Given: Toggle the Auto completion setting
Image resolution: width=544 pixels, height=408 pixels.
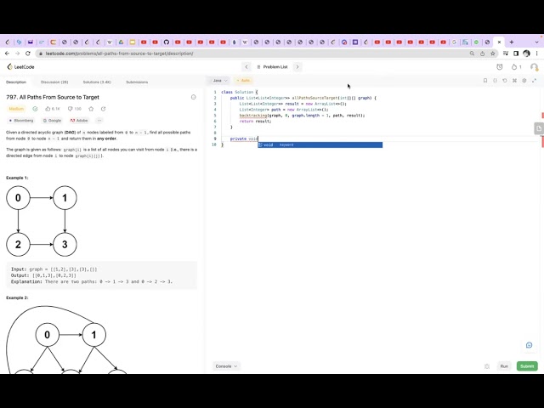Looking at the screenshot, I should tap(243, 81).
